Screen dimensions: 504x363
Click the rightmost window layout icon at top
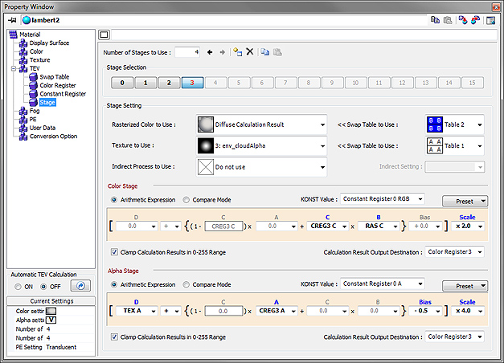tap(490, 19)
